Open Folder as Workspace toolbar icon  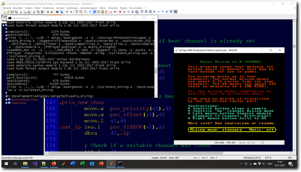111,12
